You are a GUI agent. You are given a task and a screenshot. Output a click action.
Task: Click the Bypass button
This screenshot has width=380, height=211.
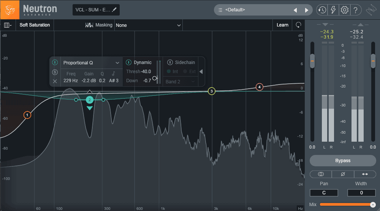[343, 161]
